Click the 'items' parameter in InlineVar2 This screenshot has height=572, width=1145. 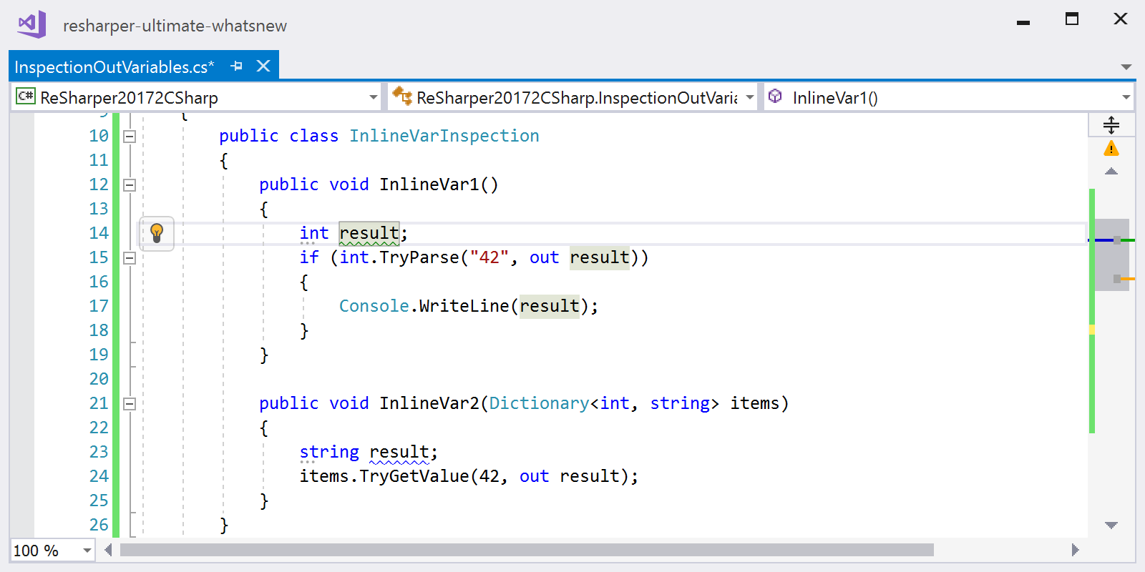coord(754,403)
